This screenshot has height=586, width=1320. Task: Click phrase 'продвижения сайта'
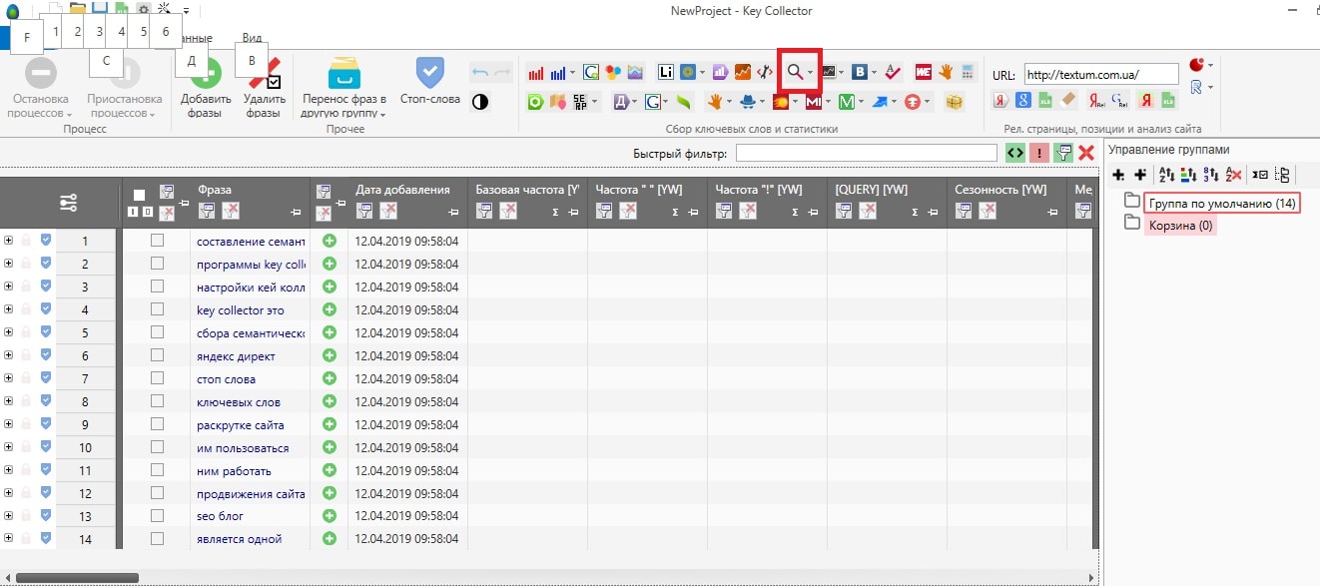251,494
